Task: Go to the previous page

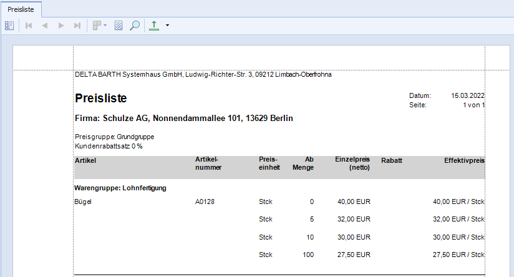Action: click(44, 26)
